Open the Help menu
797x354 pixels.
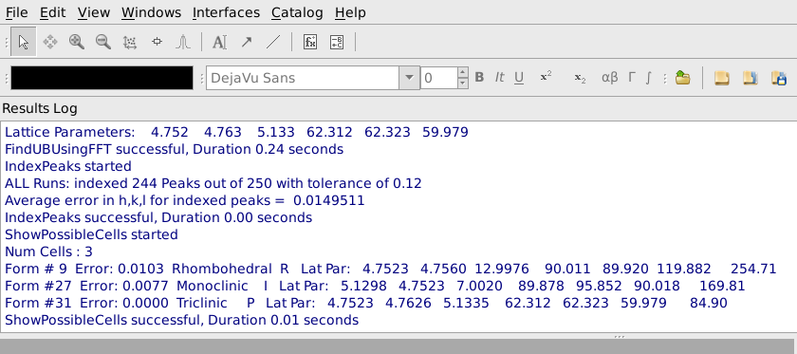point(350,12)
